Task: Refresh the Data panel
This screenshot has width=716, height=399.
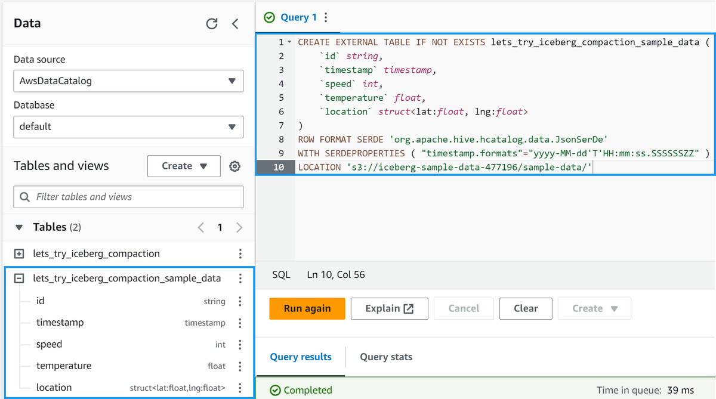Action: (211, 24)
